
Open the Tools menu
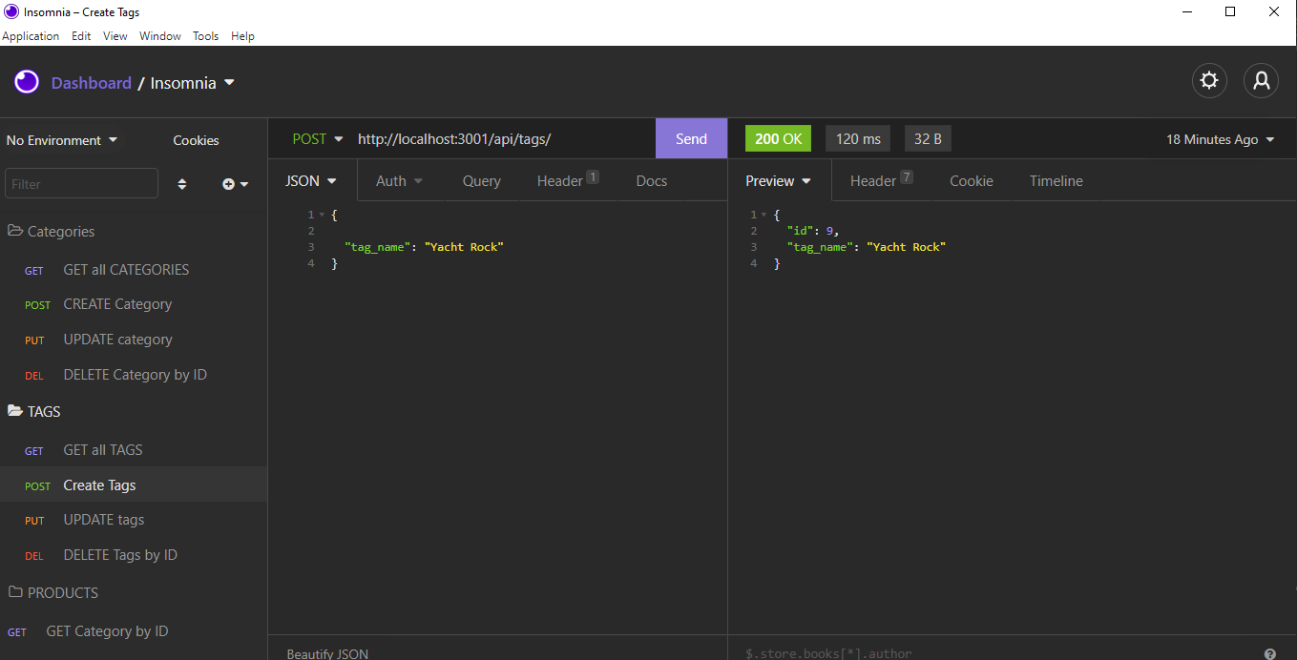pos(205,36)
